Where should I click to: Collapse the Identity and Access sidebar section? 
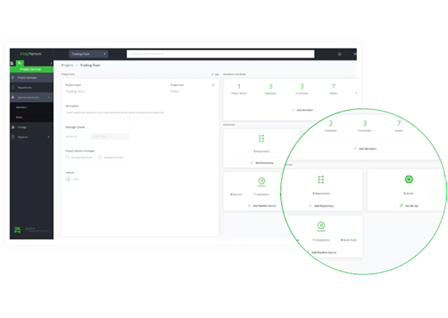[49, 97]
